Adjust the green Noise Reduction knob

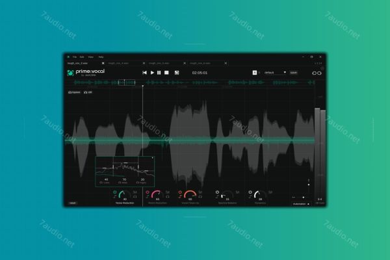pyautogui.click(x=125, y=194)
